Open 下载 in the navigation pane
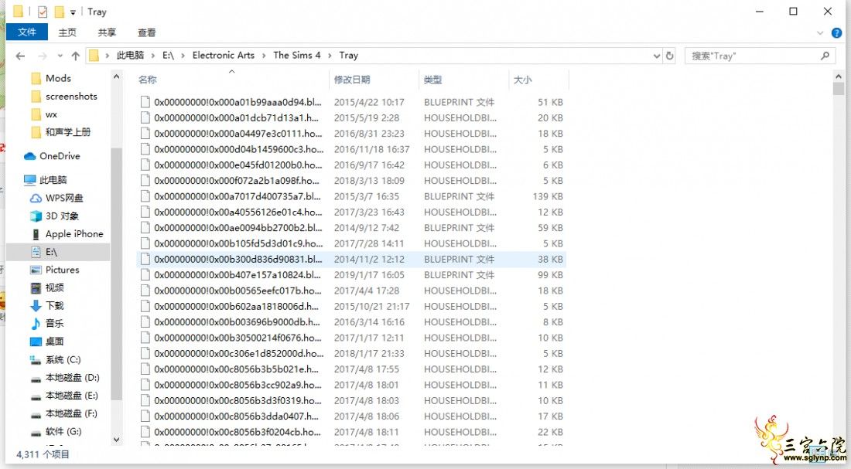The height and width of the screenshot is (469, 851). [54, 306]
